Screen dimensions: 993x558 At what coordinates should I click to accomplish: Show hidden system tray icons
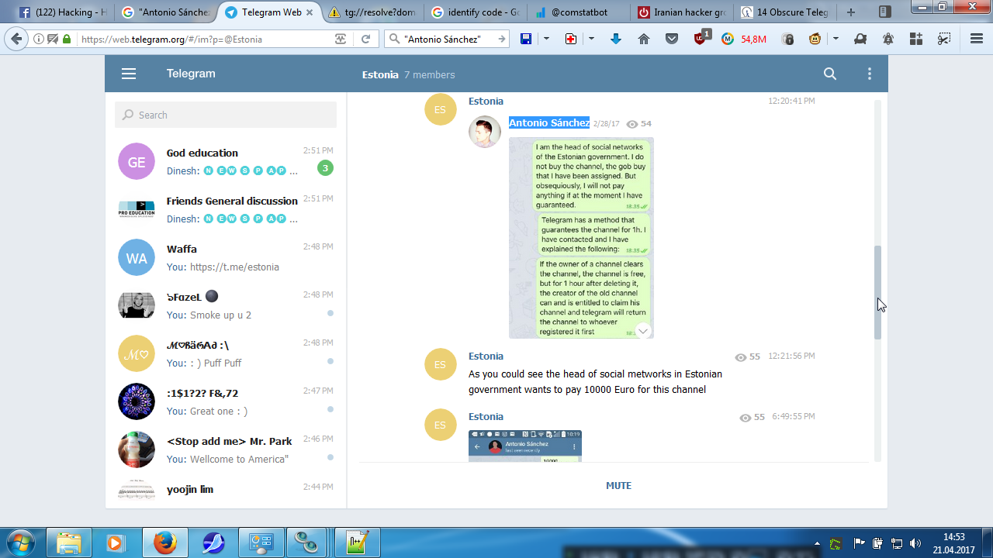point(817,543)
